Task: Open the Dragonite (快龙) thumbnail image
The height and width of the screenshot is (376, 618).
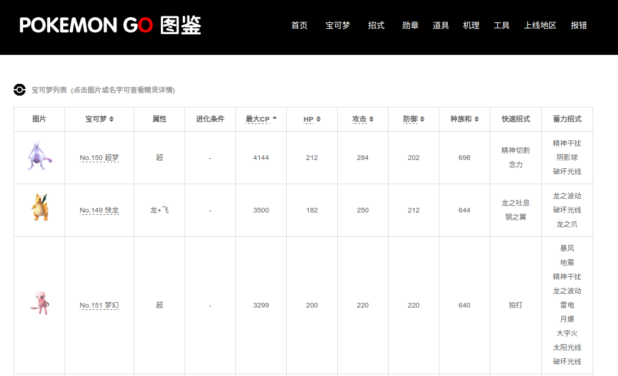Action: point(40,207)
